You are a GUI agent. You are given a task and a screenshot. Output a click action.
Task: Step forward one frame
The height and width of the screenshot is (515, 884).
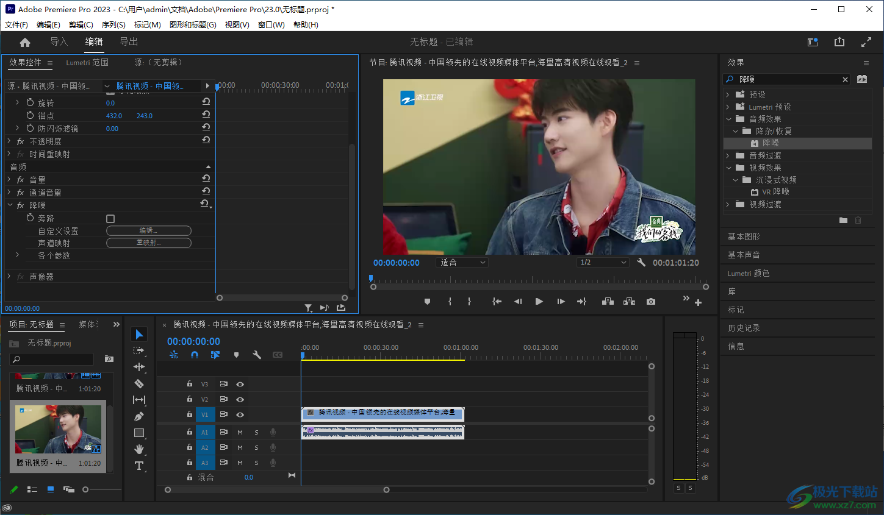pos(561,302)
